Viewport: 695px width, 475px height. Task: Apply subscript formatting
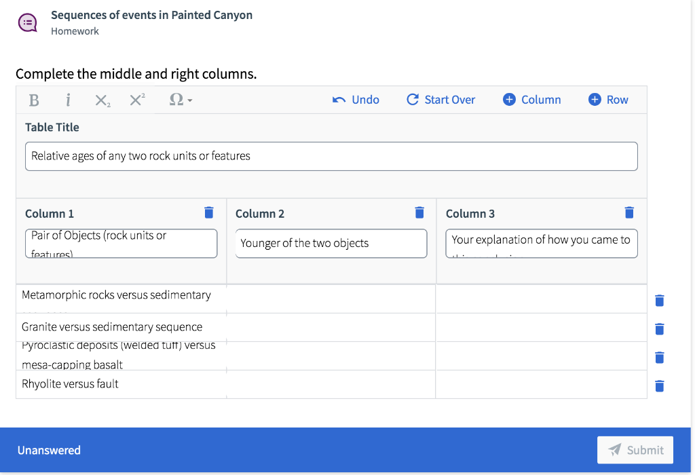tap(102, 100)
